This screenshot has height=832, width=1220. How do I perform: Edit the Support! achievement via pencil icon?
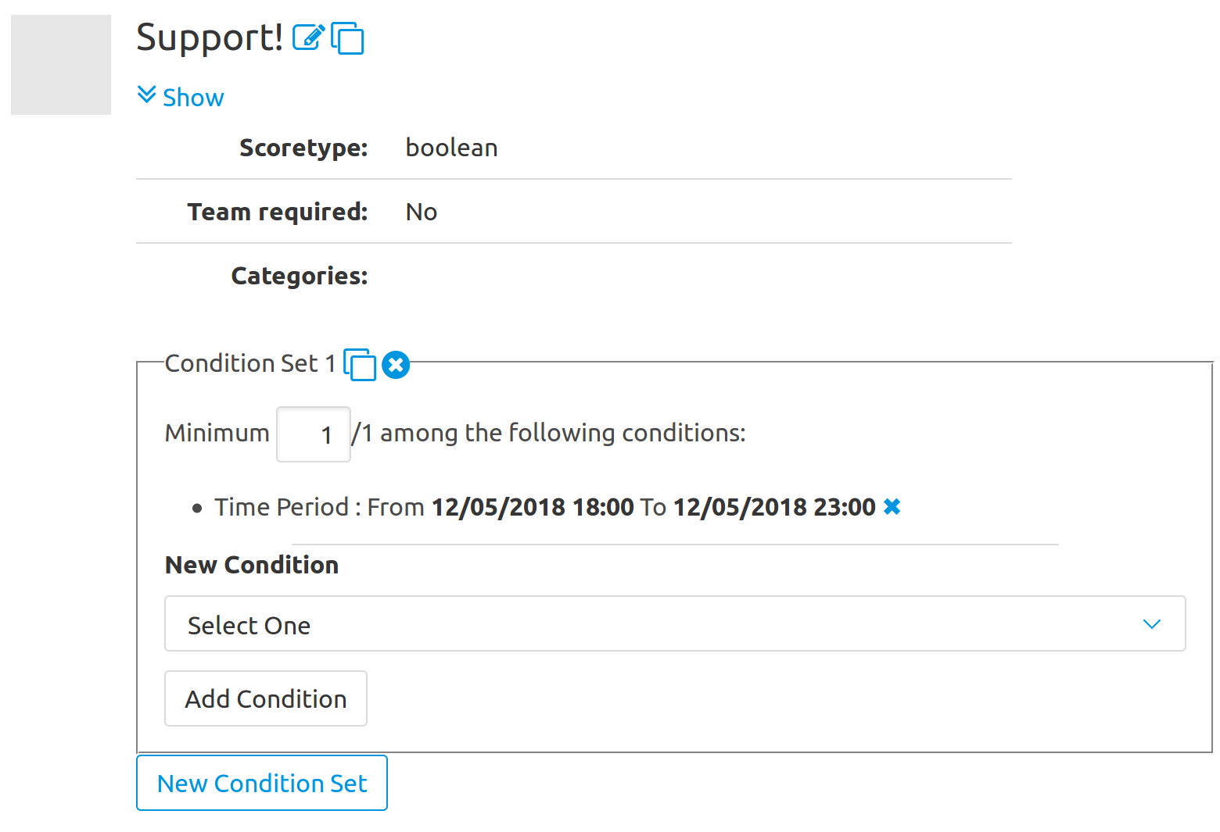pyautogui.click(x=308, y=37)
